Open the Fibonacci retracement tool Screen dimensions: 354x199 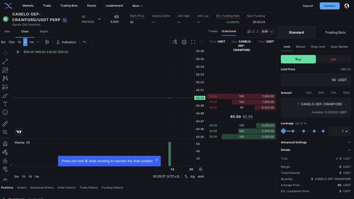tap(5, 70)
